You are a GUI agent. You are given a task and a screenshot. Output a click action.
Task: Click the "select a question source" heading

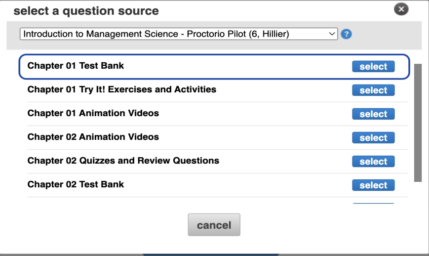click(x=86, y=10)
